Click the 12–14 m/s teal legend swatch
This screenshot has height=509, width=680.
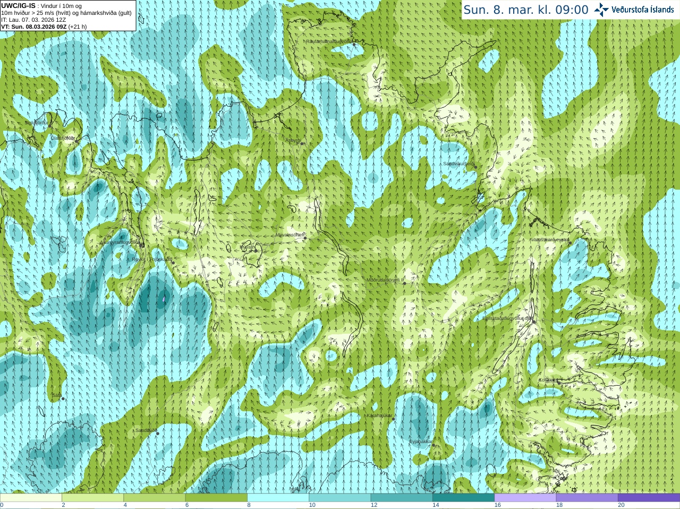[402, 498]
